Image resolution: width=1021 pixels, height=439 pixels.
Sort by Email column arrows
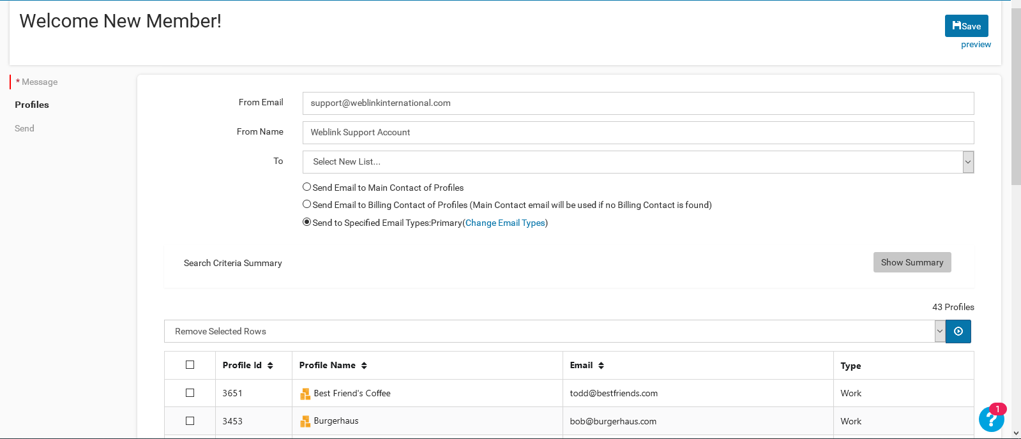[601, 366]
